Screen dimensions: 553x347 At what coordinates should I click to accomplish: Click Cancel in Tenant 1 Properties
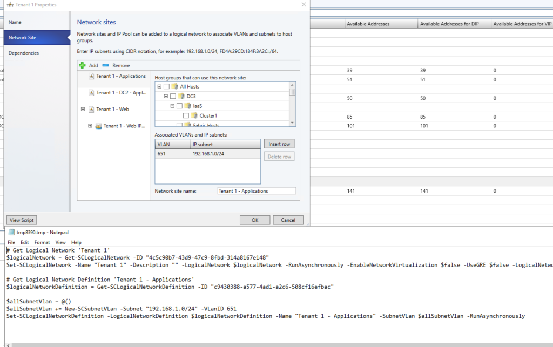pyautogui.click(x=288, y=220)
